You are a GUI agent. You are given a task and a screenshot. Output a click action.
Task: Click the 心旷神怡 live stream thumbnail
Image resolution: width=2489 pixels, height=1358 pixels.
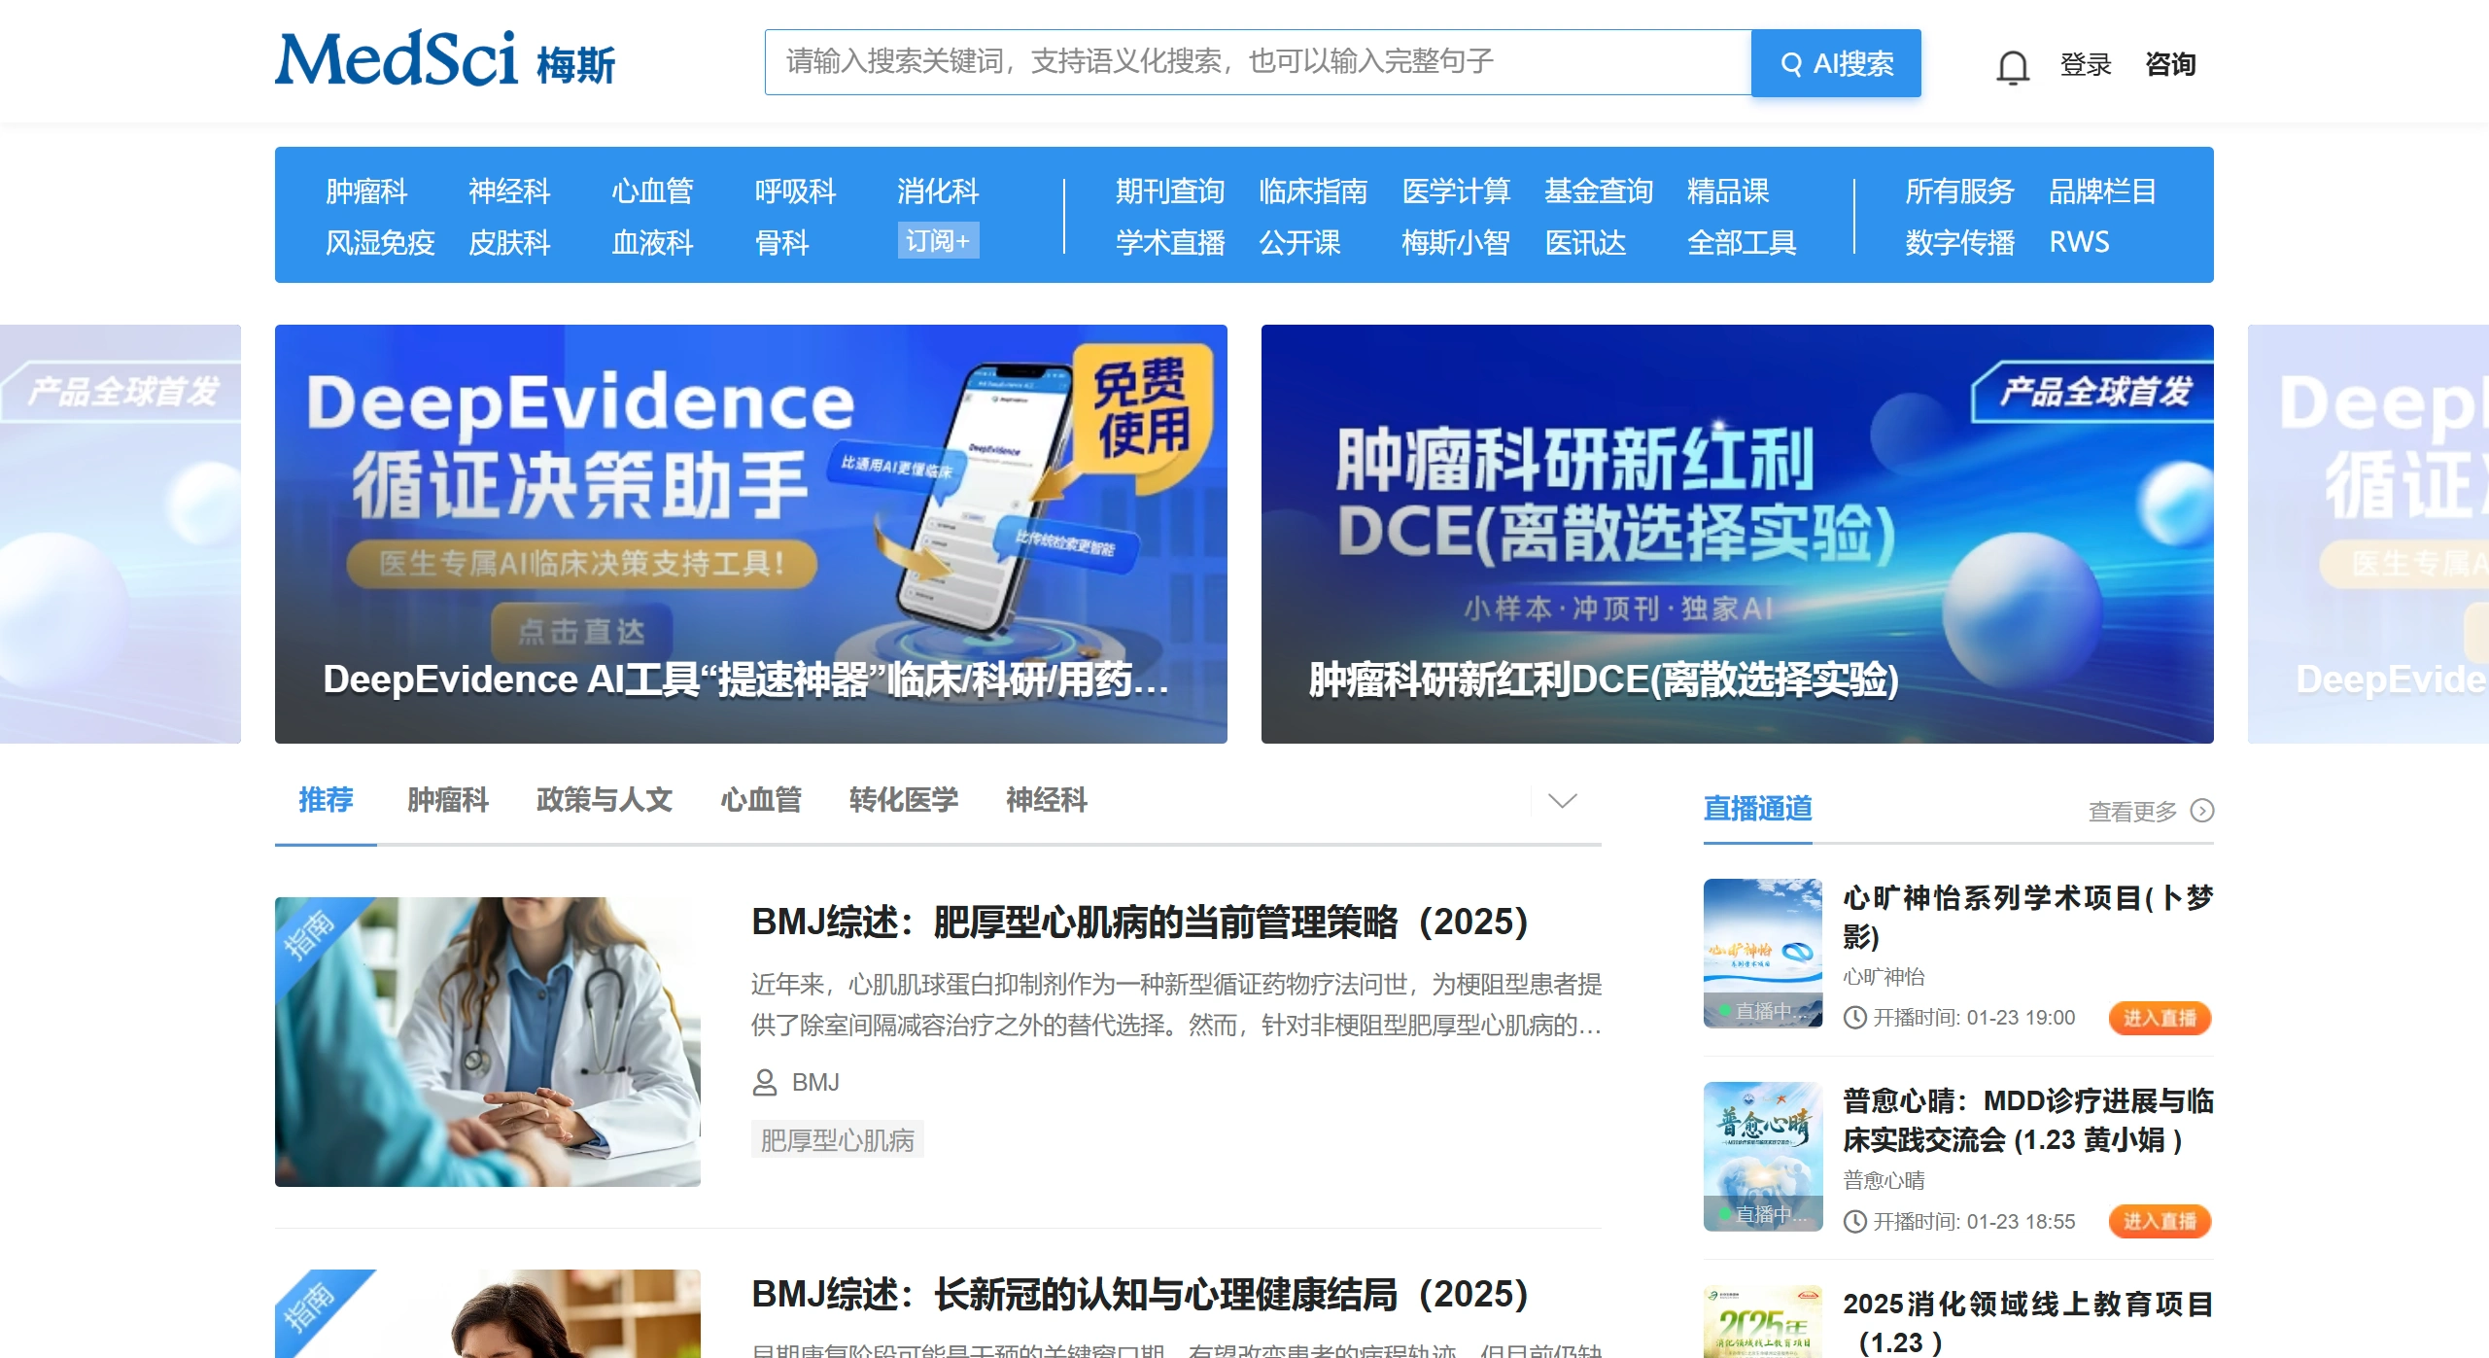[1762, 954]
